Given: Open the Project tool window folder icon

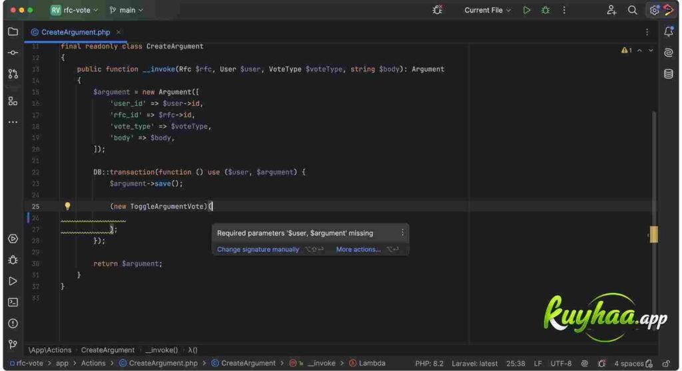Looking at the screenshot, I should pyautogui.click(x=13, y=32).
